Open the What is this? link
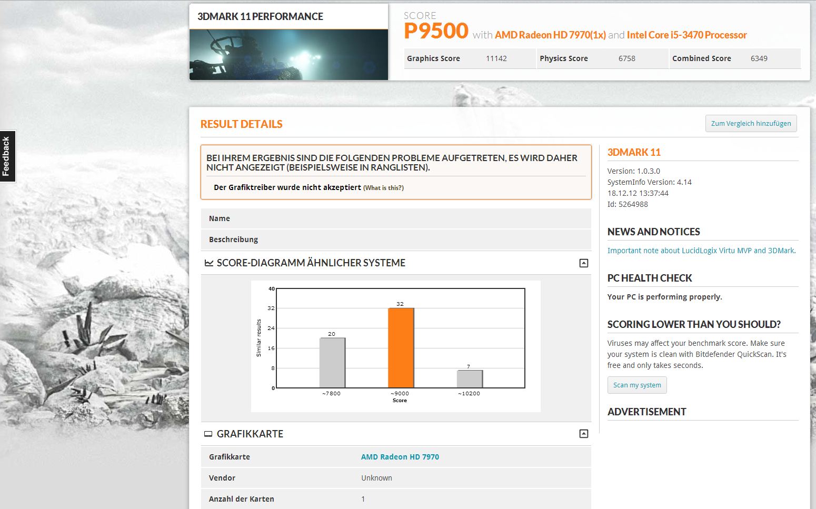The image size is (816, 509). (383, 188)
